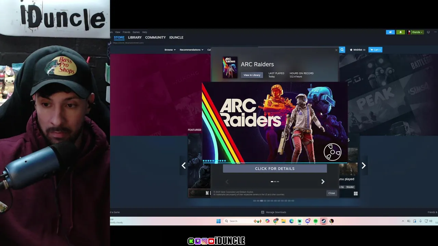Open Copilot from the taskbar
This screenshot has width=438, height=246.
(x=267, y=221)
